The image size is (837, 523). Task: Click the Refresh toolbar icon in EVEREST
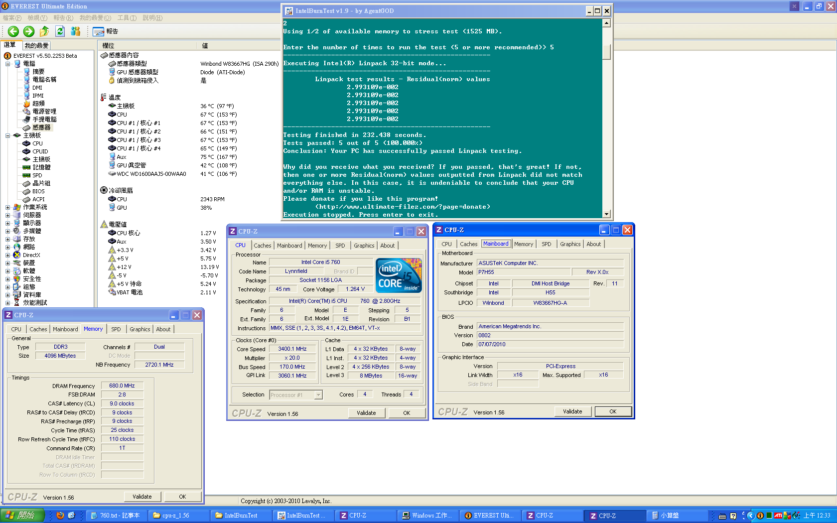(x=60, y=31)
